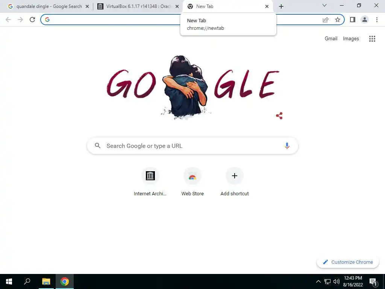This screenshot has width=385, height=289.
Task: Open Windows taskbar search
Action: pyautogui.click(x=27, y=281)
